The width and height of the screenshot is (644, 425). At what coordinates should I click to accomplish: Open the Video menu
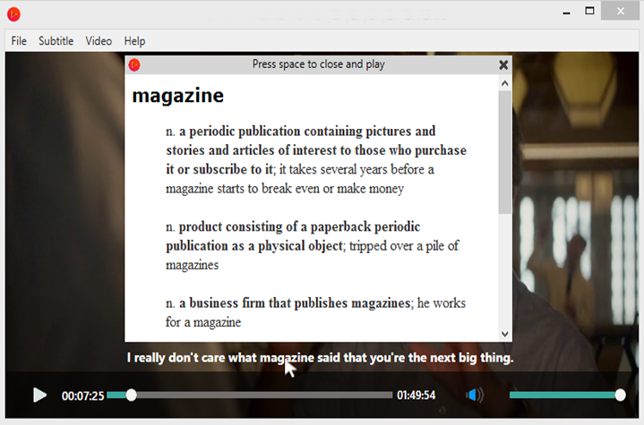coord(99,41)
